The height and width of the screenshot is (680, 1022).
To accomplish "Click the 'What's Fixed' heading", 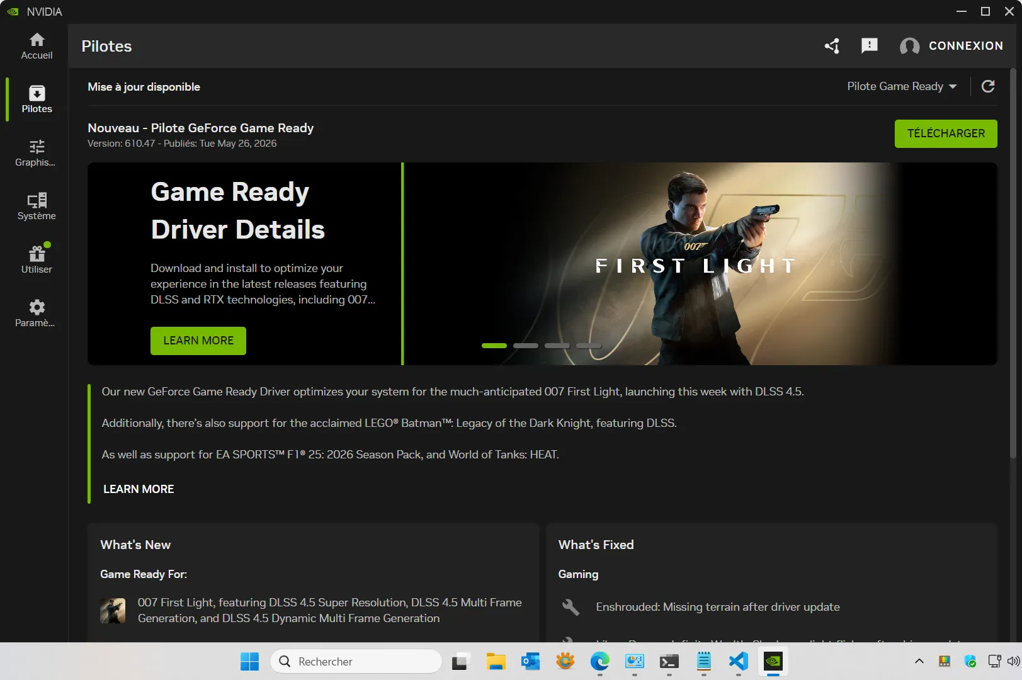I will (x=596, y=545).
